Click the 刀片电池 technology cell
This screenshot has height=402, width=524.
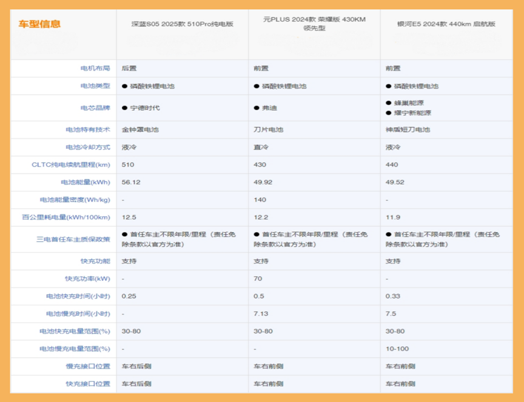pos(268,130)
